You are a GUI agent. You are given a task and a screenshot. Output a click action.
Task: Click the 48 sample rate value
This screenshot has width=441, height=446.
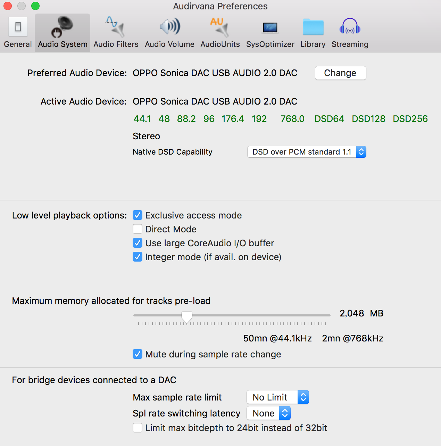click(164, 119)
